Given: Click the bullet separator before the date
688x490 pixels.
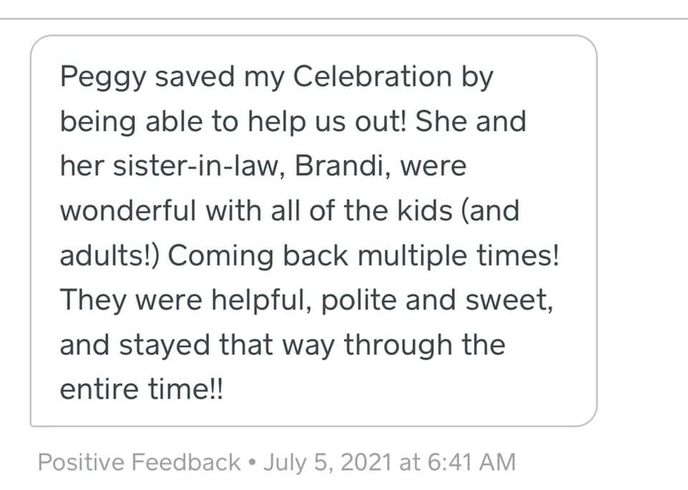Looking at the screenshot, I should [x=252, y=462].
